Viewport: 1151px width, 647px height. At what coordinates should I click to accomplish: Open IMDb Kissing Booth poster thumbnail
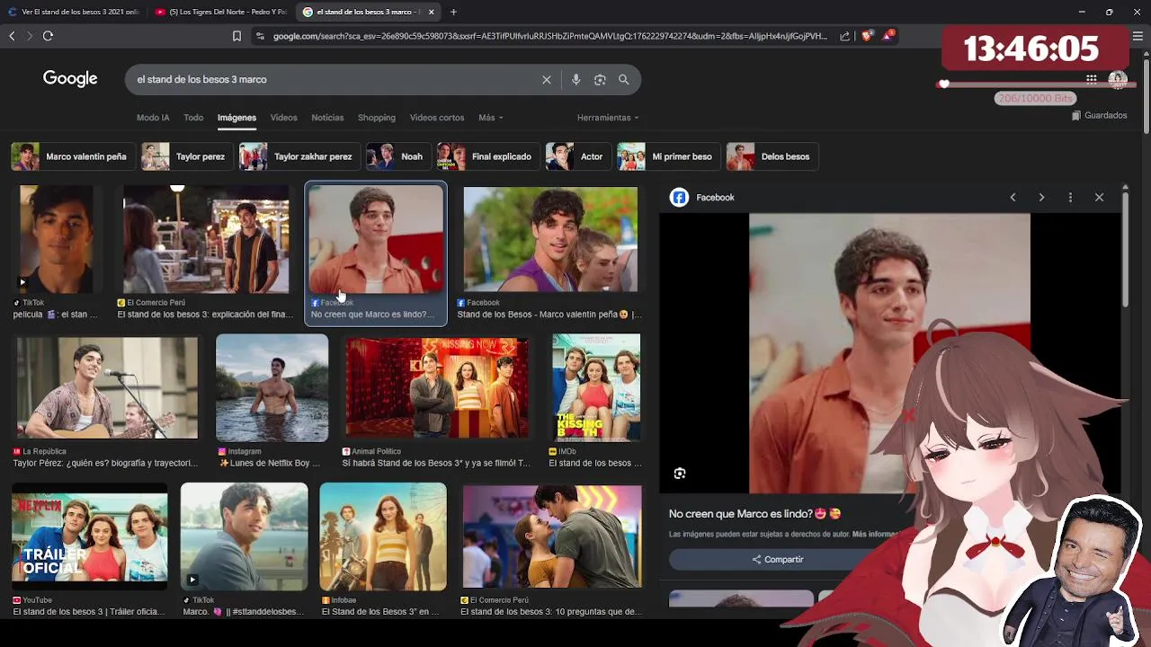tap(596, 387)
